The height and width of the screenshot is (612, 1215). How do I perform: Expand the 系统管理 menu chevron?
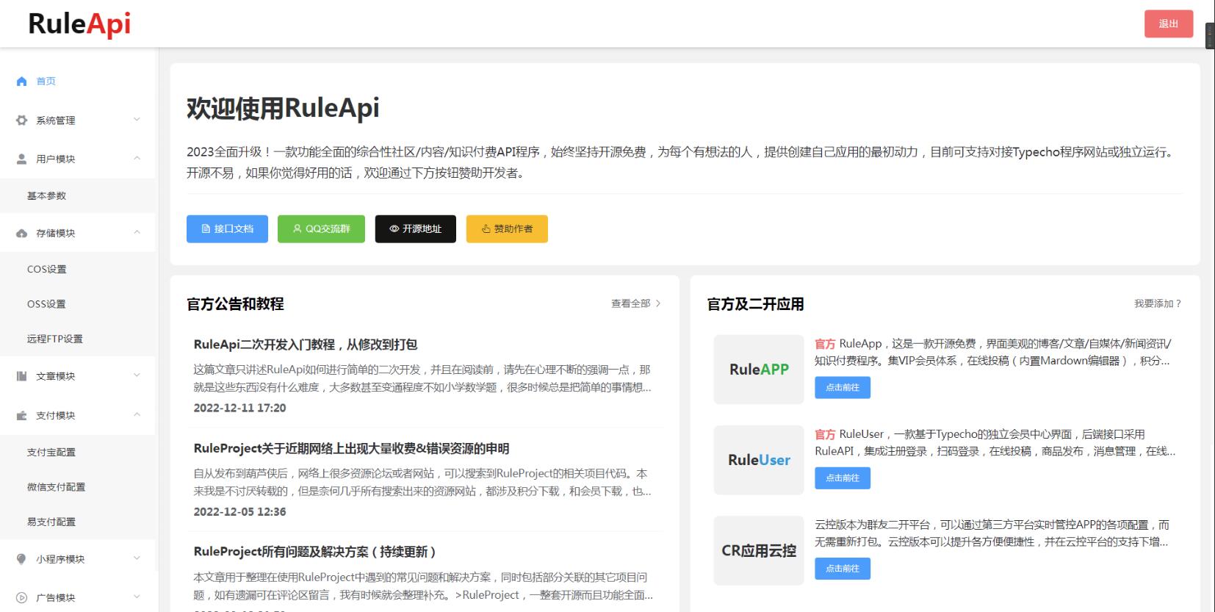coord(137,120)
